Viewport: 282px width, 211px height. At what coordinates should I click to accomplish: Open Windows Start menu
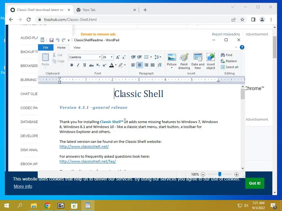(7, 206)
